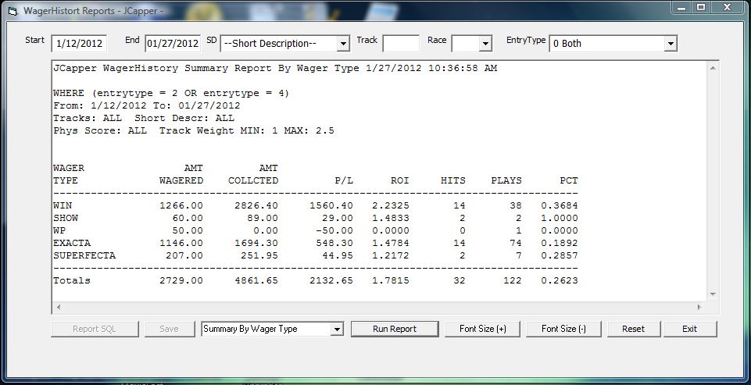Click the PCT column header
Image resolution: width=751 pixels, height=385 pixels.
point(569,180)
